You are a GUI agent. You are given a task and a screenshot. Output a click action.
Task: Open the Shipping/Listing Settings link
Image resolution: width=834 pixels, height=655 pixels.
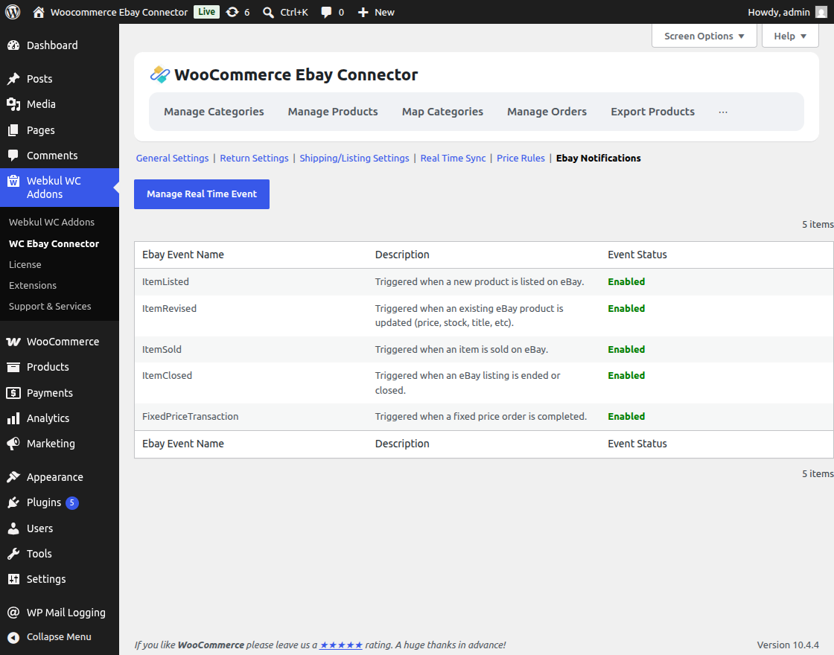coord(354,158)
